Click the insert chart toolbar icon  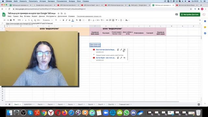[x=113, y=20]
